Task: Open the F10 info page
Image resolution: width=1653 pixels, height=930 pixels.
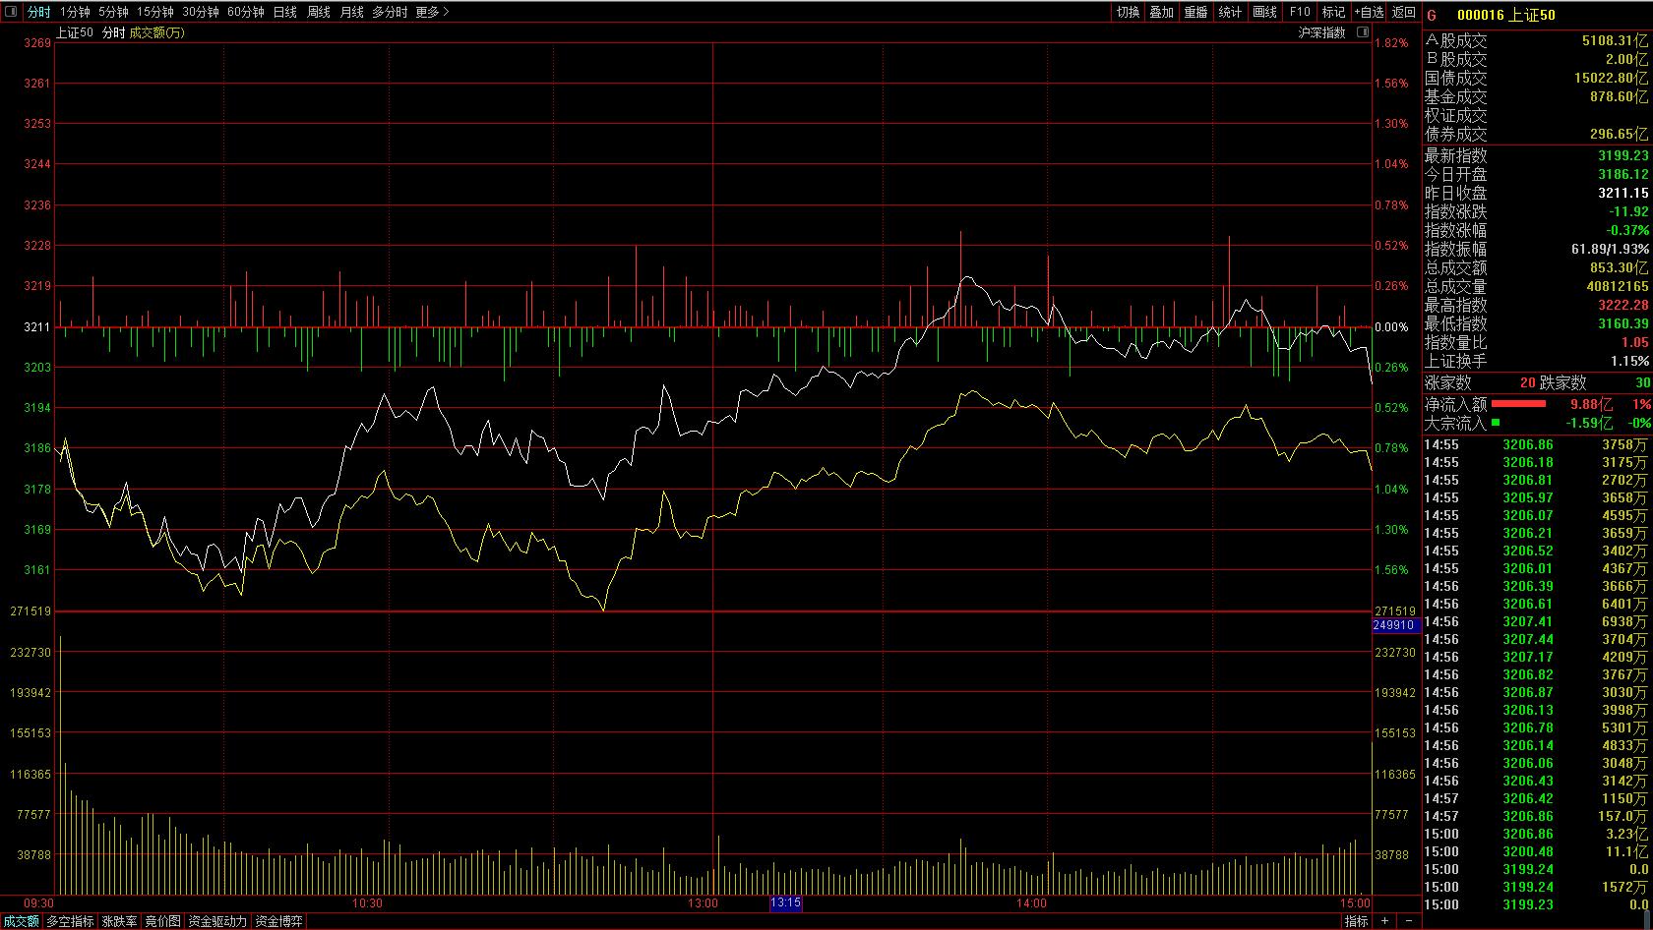Action: [x=1300, y=12]
